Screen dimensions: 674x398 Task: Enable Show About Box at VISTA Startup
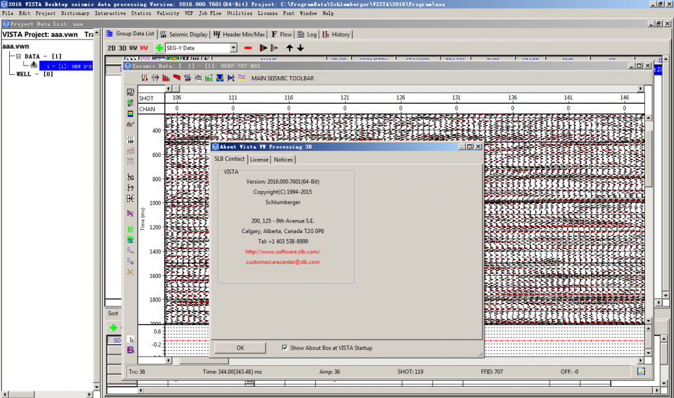click(286, 347)
